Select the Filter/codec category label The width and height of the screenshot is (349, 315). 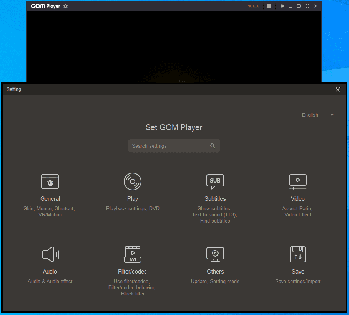click(x=133, y=272)
